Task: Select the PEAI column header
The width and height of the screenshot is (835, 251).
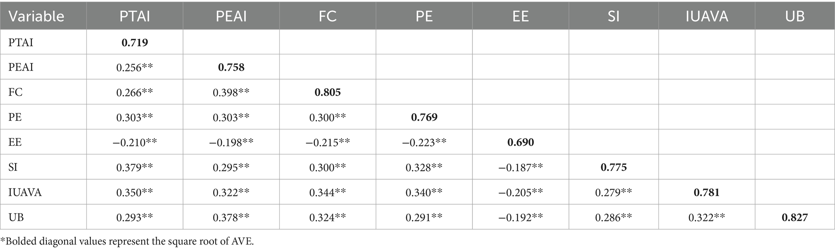Action: [231, 16]
